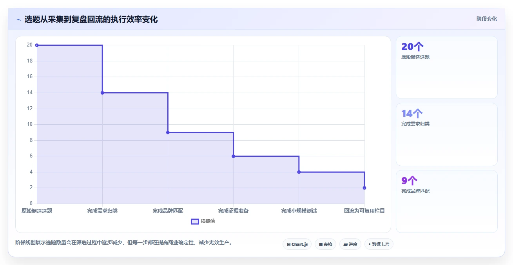Click the data point at 原始候选选题
The image size is (513, 265).
37,45
